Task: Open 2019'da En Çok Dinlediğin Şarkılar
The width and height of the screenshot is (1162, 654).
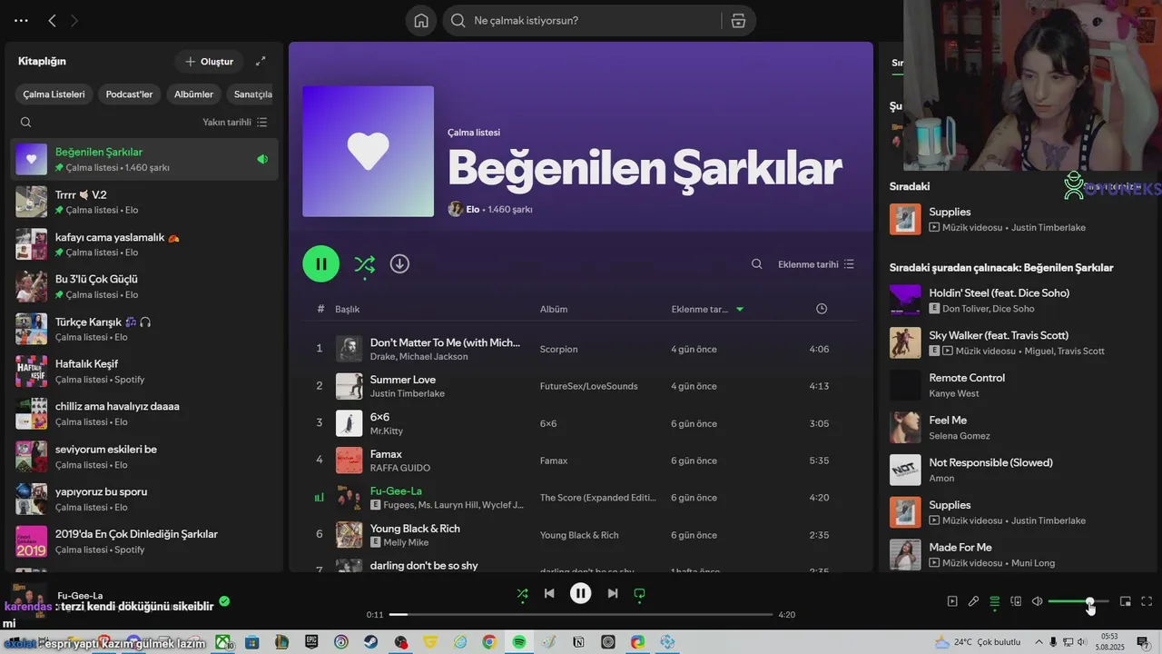Action: coord(144,540)
